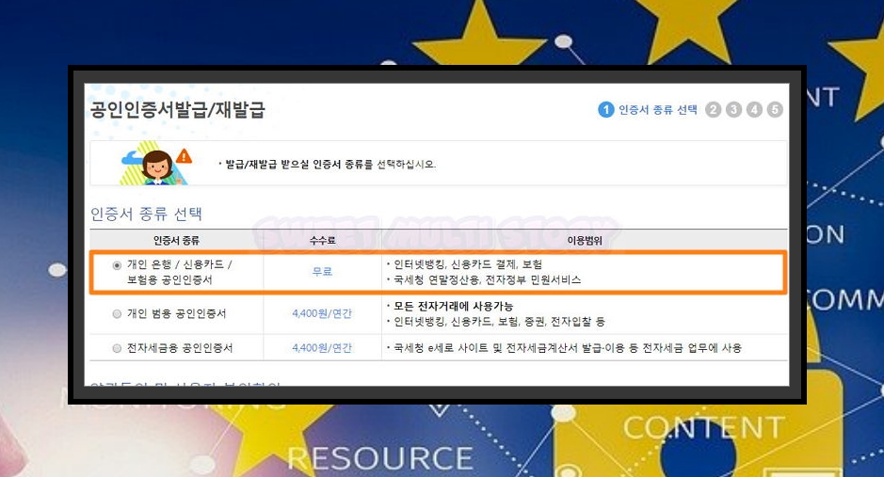Click 인터넷뱅킹, 신용카드, 보험, 증권, 전자입찰 등 text
The height and width of the screenshot is (477, 884).
click(499, 322)
